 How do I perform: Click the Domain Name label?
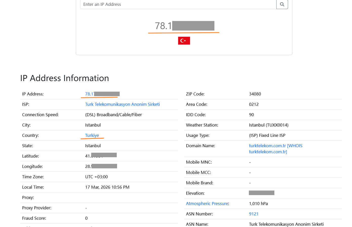coord(201,146)
